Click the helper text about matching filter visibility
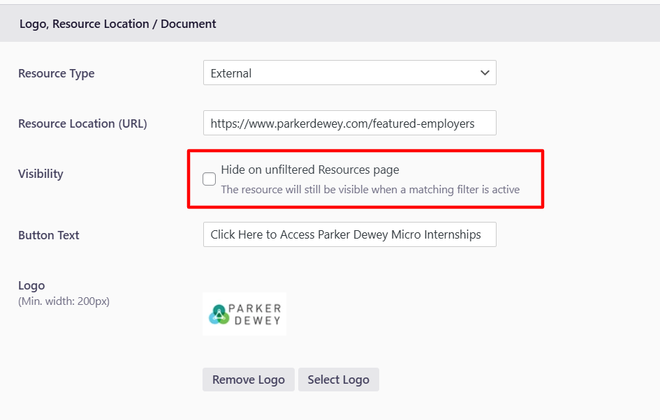This screenshot has width=660, height=420. pos(370,189)
